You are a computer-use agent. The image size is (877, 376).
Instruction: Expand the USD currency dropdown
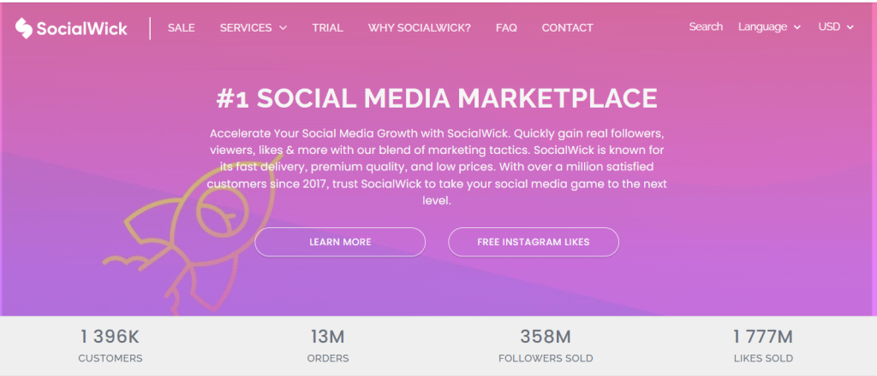point(836,26)
